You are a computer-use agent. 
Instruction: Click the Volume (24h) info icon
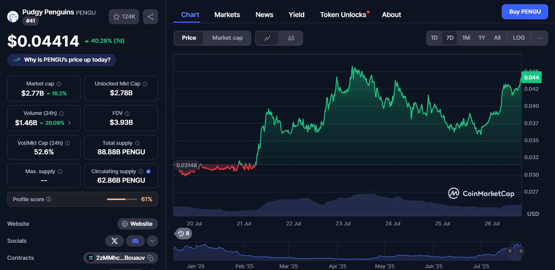coord(62,113)
